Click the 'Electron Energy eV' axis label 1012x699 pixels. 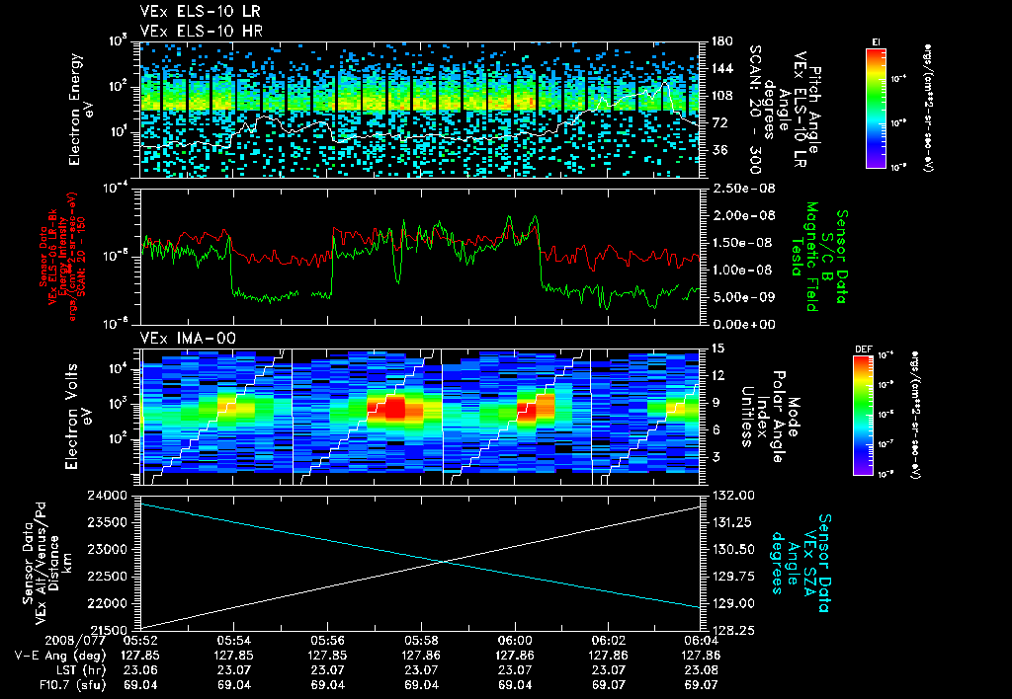click(x=82, y=109)
